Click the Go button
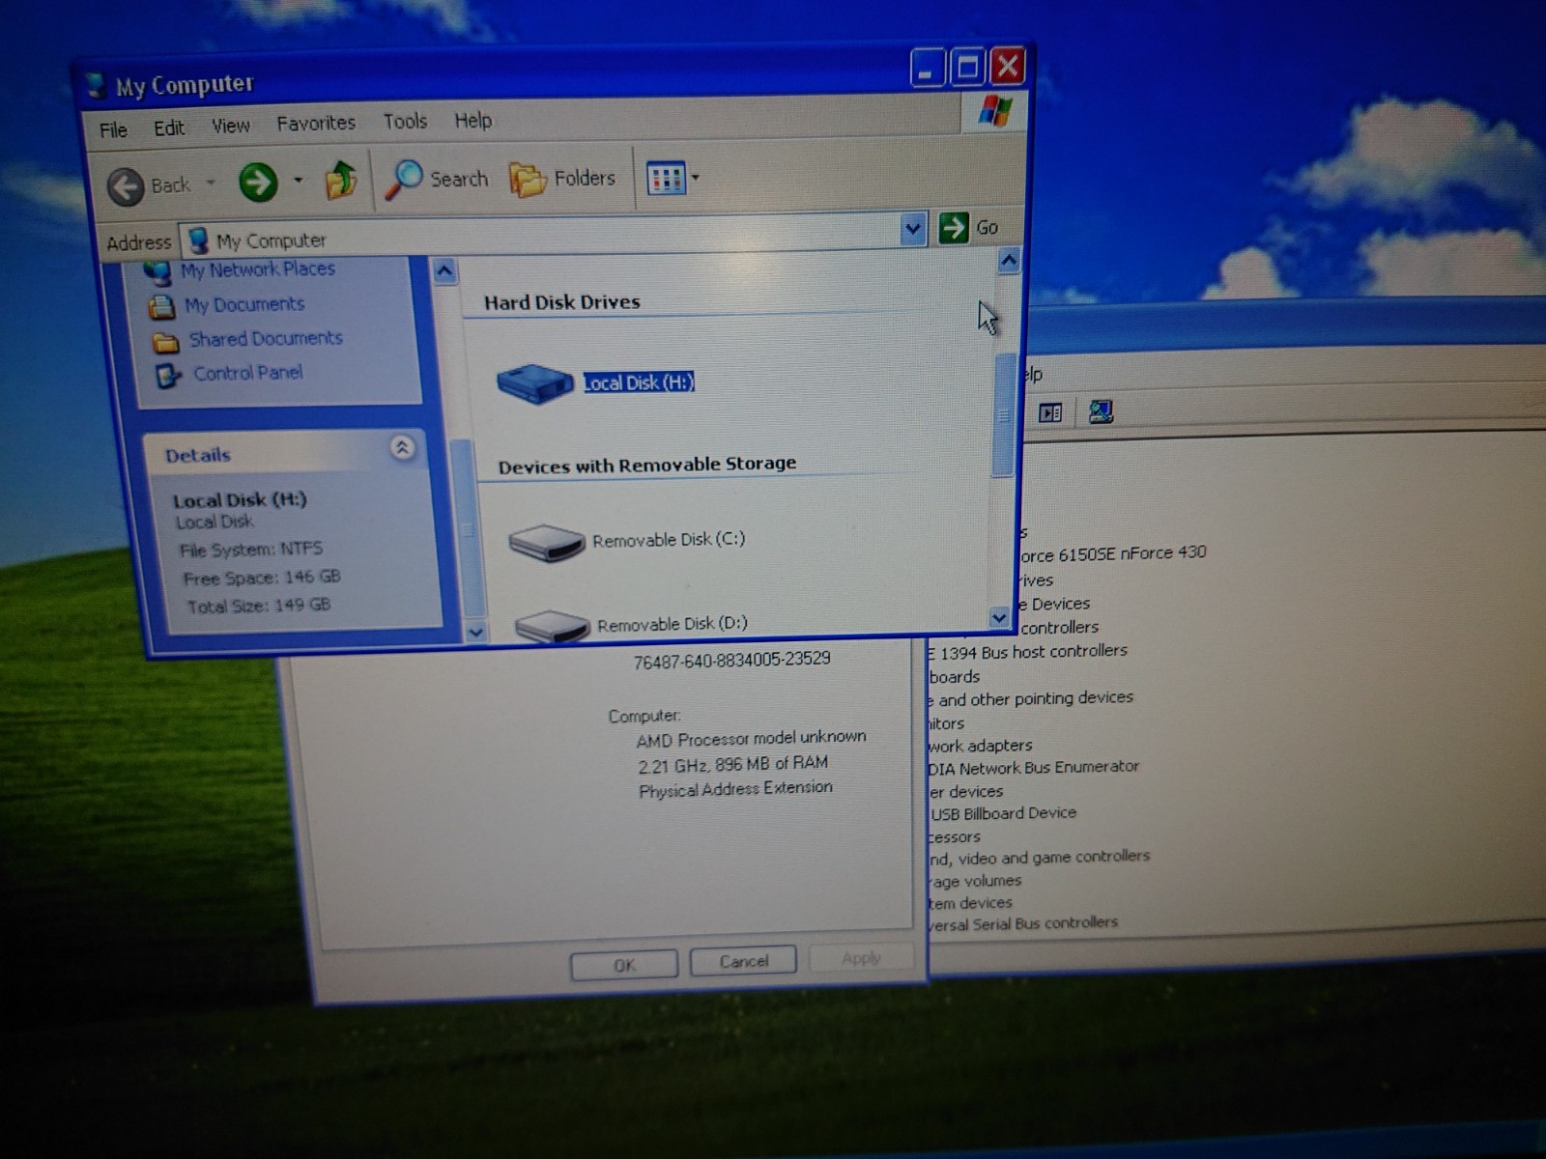Image resolution: width=1546 pixels, height=1159 pixels. (969, 228)
